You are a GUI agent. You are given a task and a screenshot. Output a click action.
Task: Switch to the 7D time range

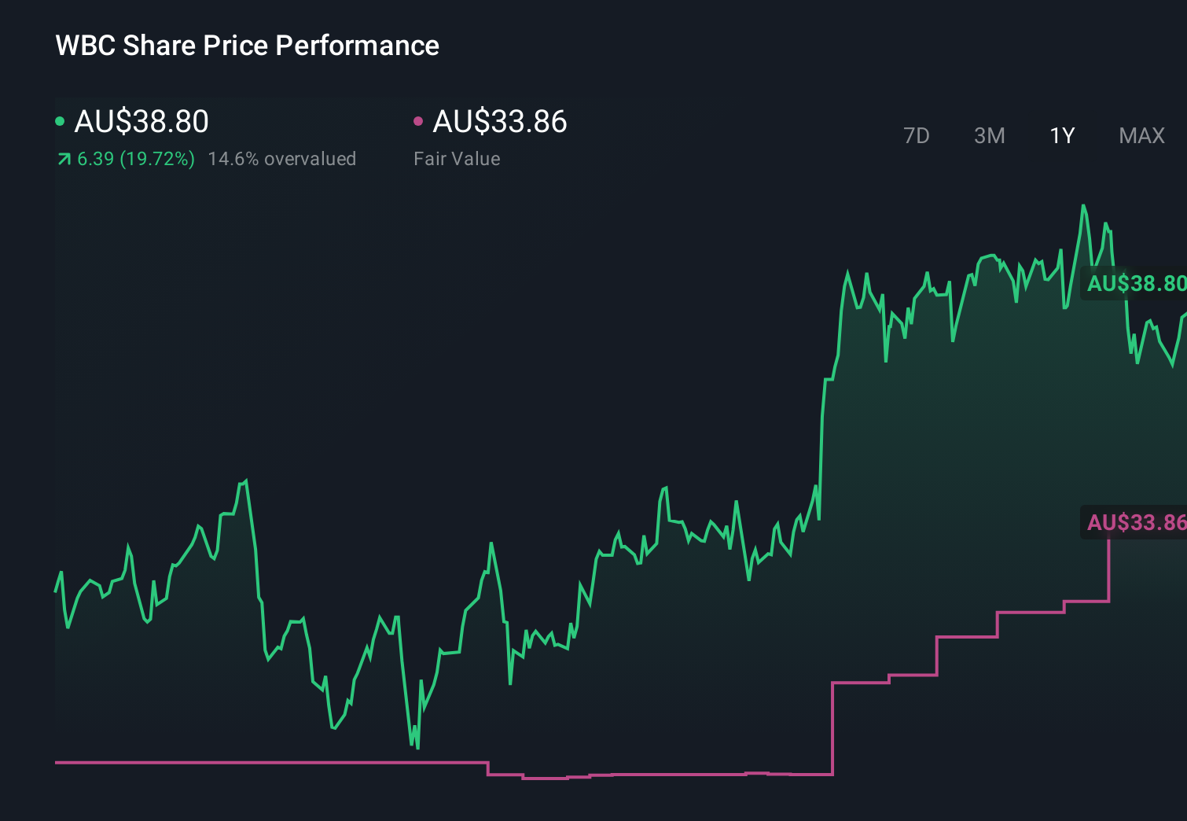tap(917, 135)
